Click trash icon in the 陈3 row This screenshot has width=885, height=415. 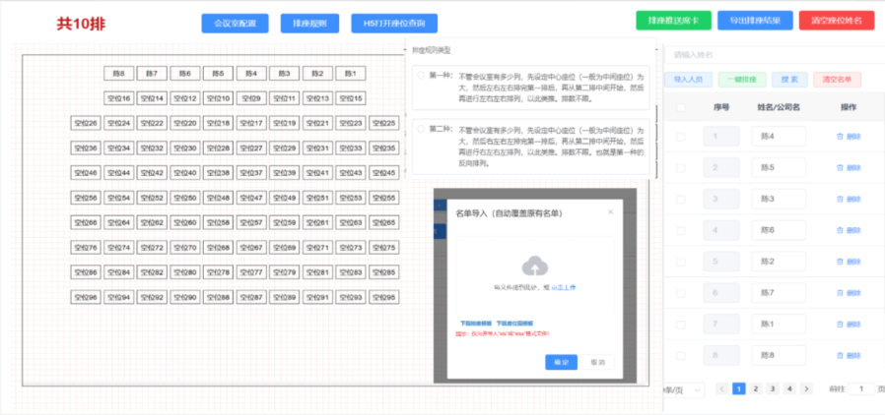tap(839, 200)
